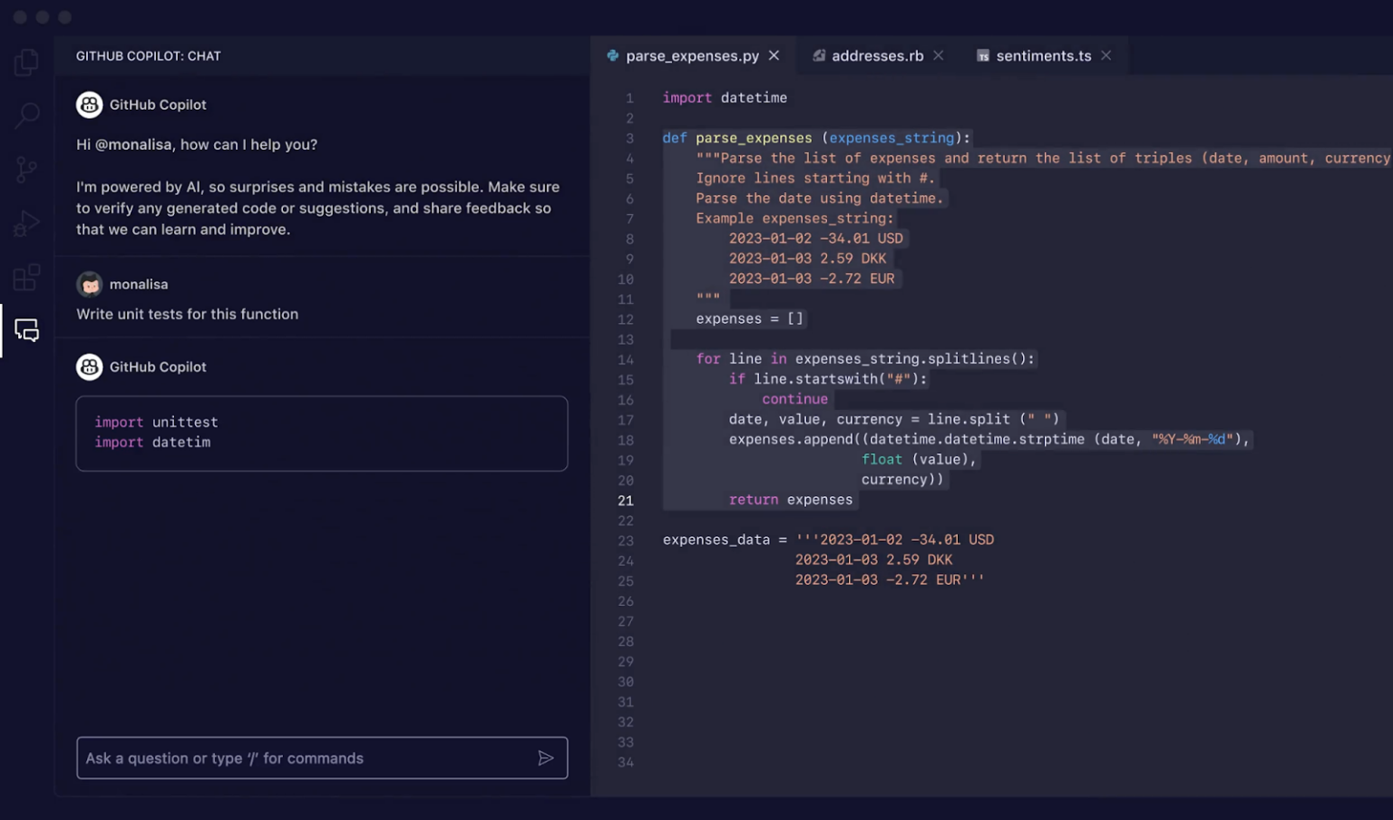The width and height of the screenshot is (1393, 820).
Task: Click the TS icon on sentiments.ts tab
Action: tap(982, 55)
